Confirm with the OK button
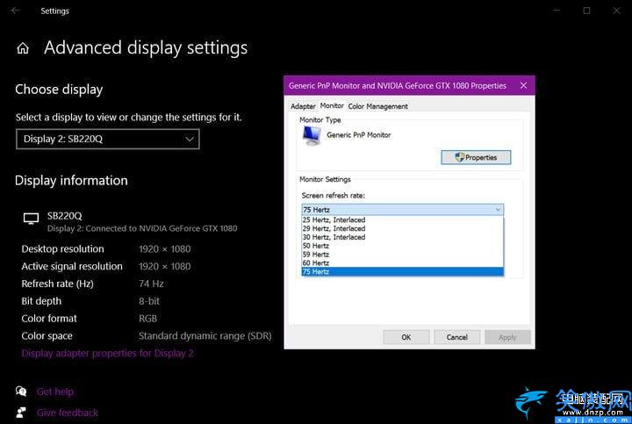The image size is (632, 424). tap(406, 337)
